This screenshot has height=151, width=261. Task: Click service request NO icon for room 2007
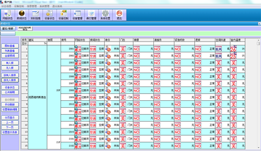(x=157, y=83)
